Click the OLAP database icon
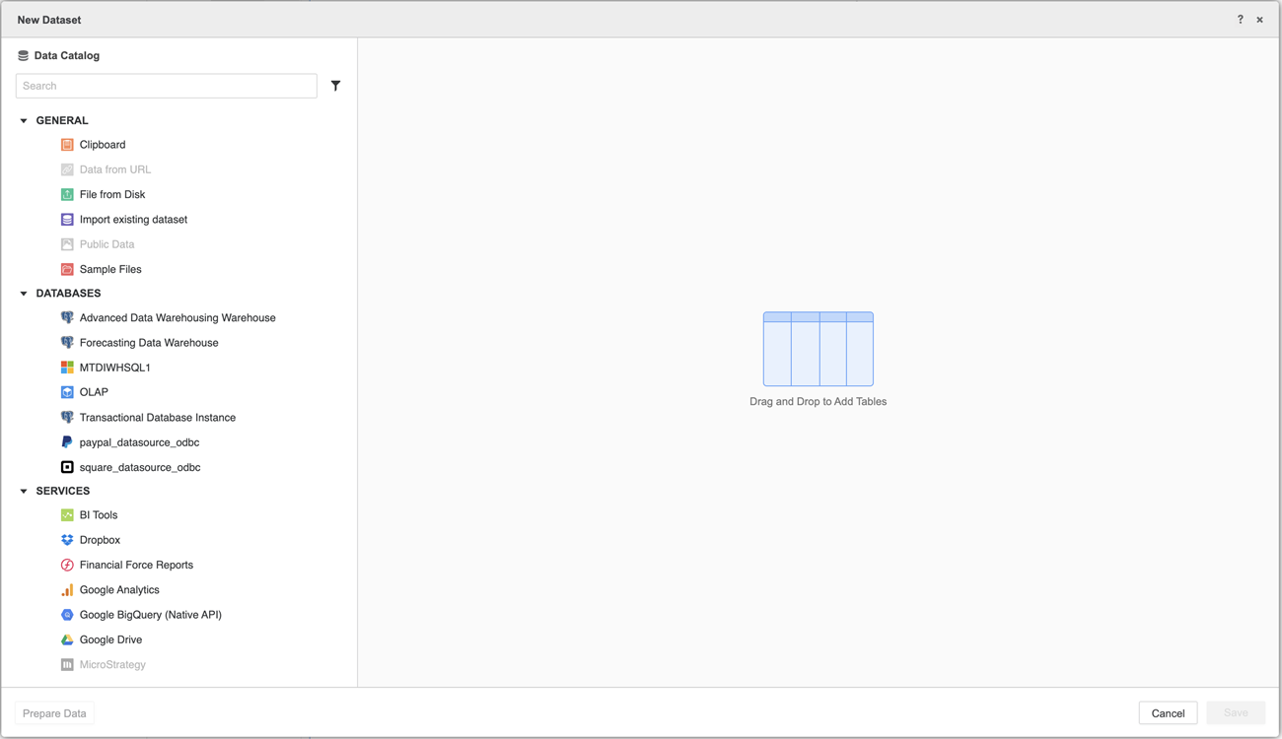The width and height of the screenshot is (1282, 739). pyautogui.click(x=67, y=392)
